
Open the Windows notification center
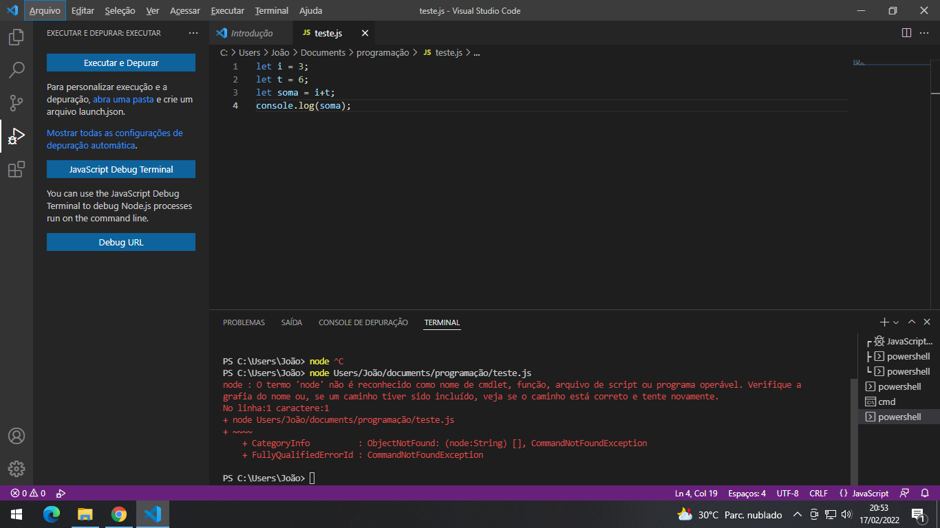[x=917, y=514]
